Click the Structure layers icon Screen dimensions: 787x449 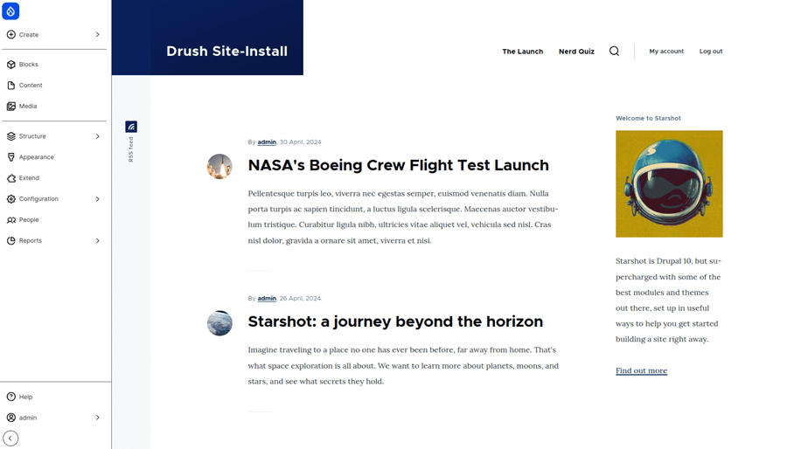click(11, 136)
